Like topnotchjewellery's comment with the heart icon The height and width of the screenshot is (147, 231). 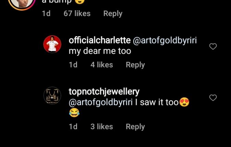[213, 98]
